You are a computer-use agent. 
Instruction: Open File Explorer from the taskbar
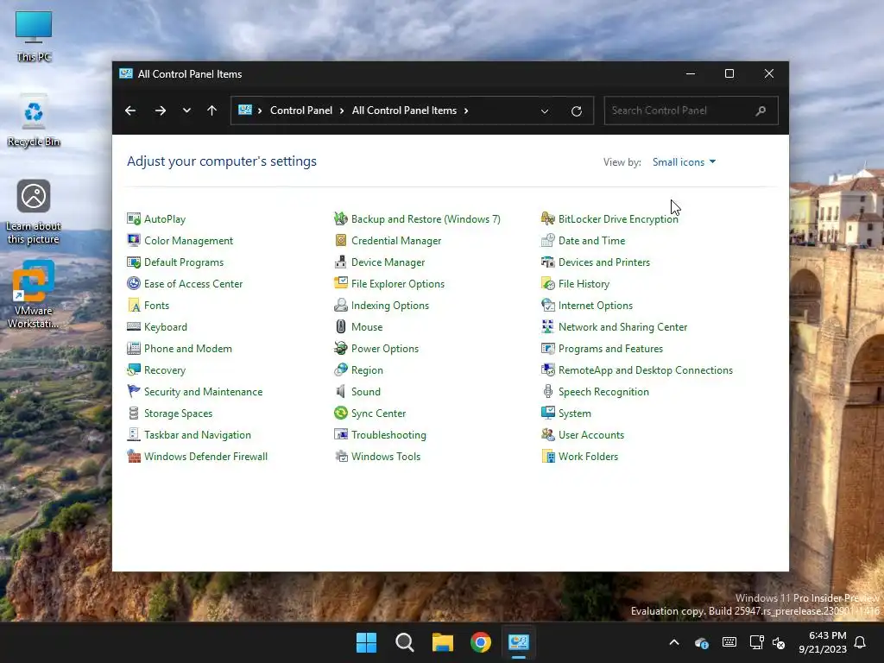point(443,642)
